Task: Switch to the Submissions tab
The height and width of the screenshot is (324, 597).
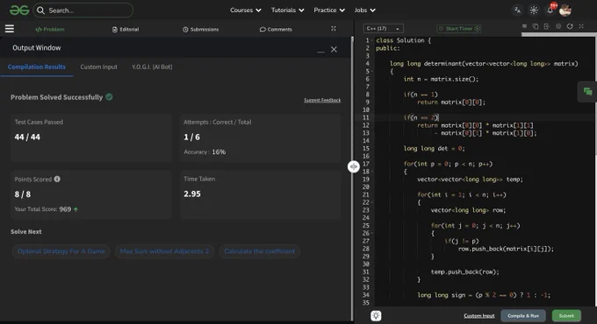Action: (x=201, y=29)
